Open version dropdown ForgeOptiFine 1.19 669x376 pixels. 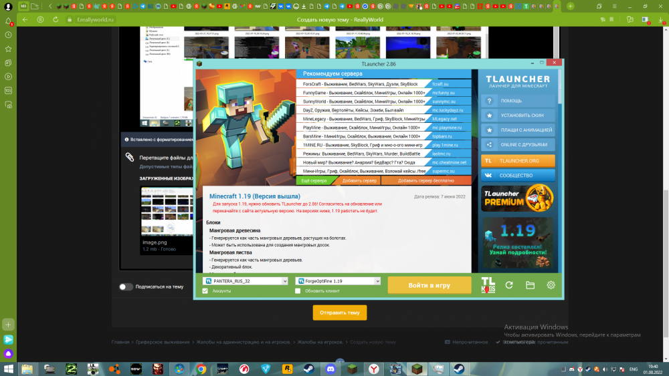pos(338,281)
